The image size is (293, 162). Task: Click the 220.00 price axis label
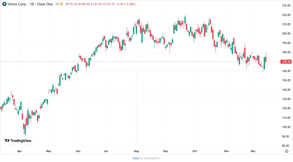tap(286, 15)
